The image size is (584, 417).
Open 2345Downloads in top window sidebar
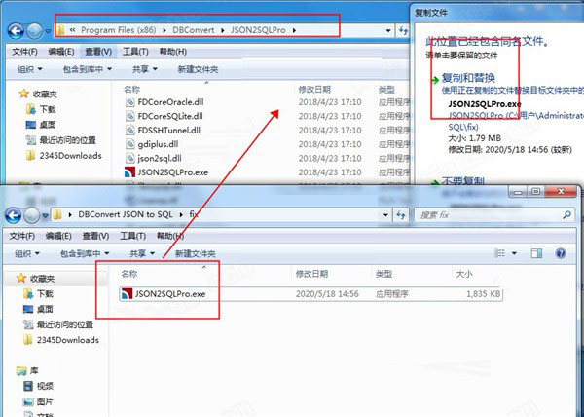[63, 155]
